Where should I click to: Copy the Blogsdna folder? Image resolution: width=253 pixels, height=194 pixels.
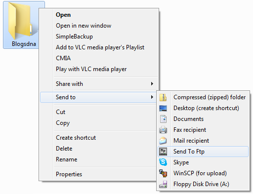[x=98, y=123]
